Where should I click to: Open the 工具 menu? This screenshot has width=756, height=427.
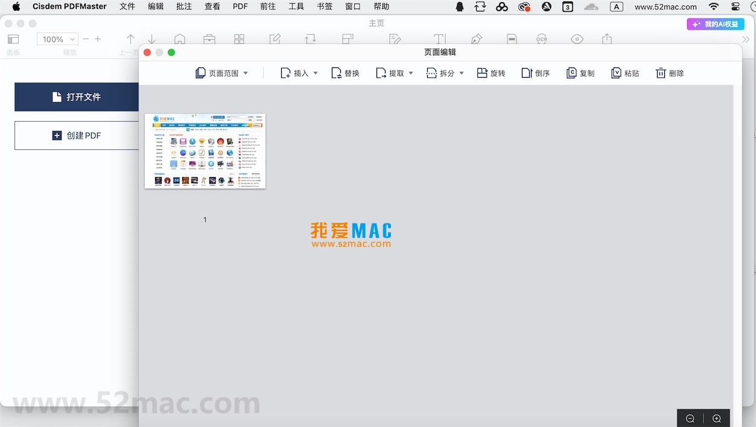click(x=296, y=7)
